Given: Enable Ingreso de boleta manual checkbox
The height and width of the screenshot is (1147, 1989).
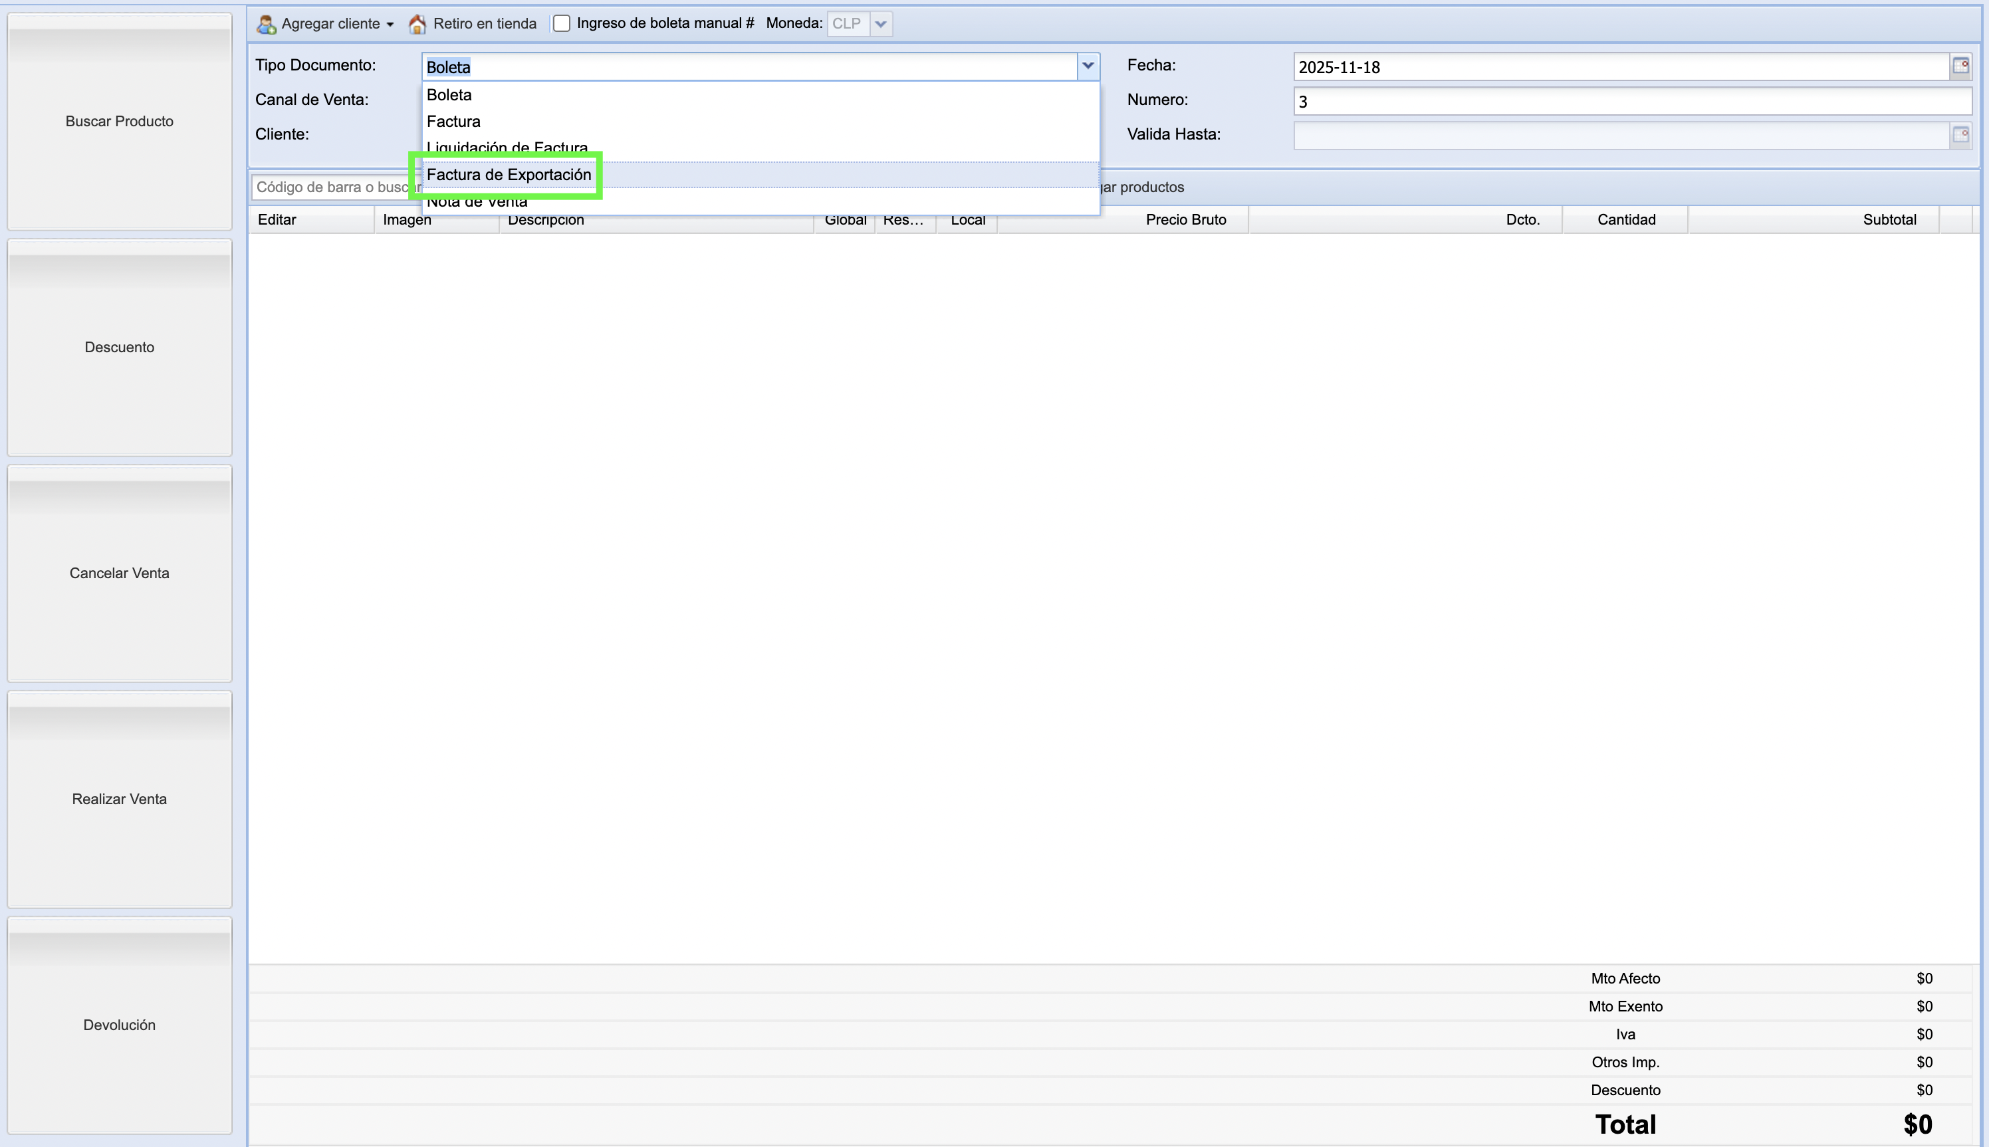Looking at the screenshot, I should [562, 24].
